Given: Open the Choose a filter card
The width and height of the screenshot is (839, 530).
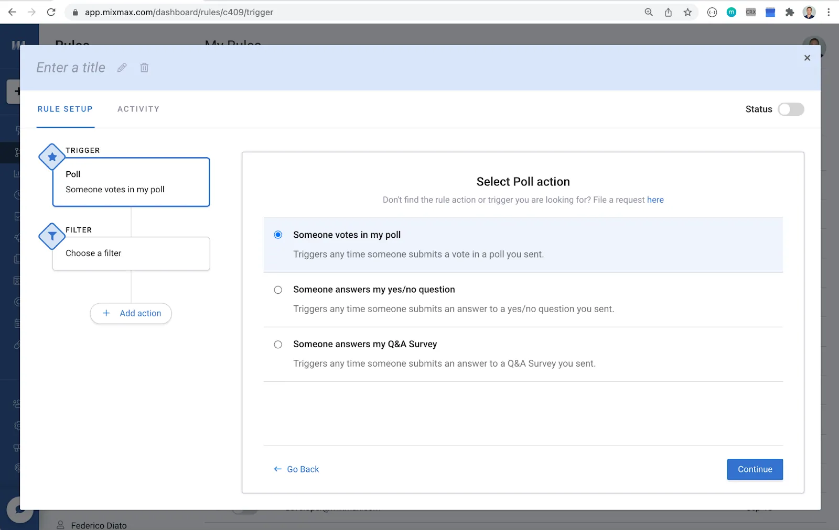Looking at the screenshot, I should pos(131,253).
